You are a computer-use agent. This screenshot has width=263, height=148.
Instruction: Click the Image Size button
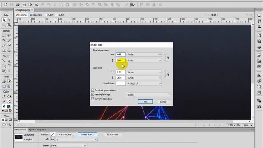[88, 134]
